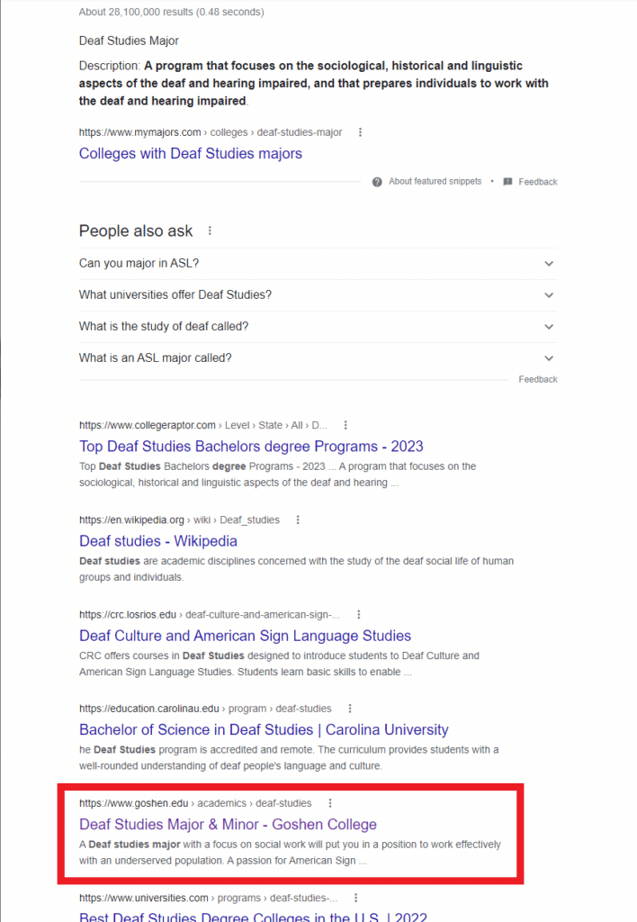
Task: Open the mymajors.com result options menu
Action: (x=360, y=132)
